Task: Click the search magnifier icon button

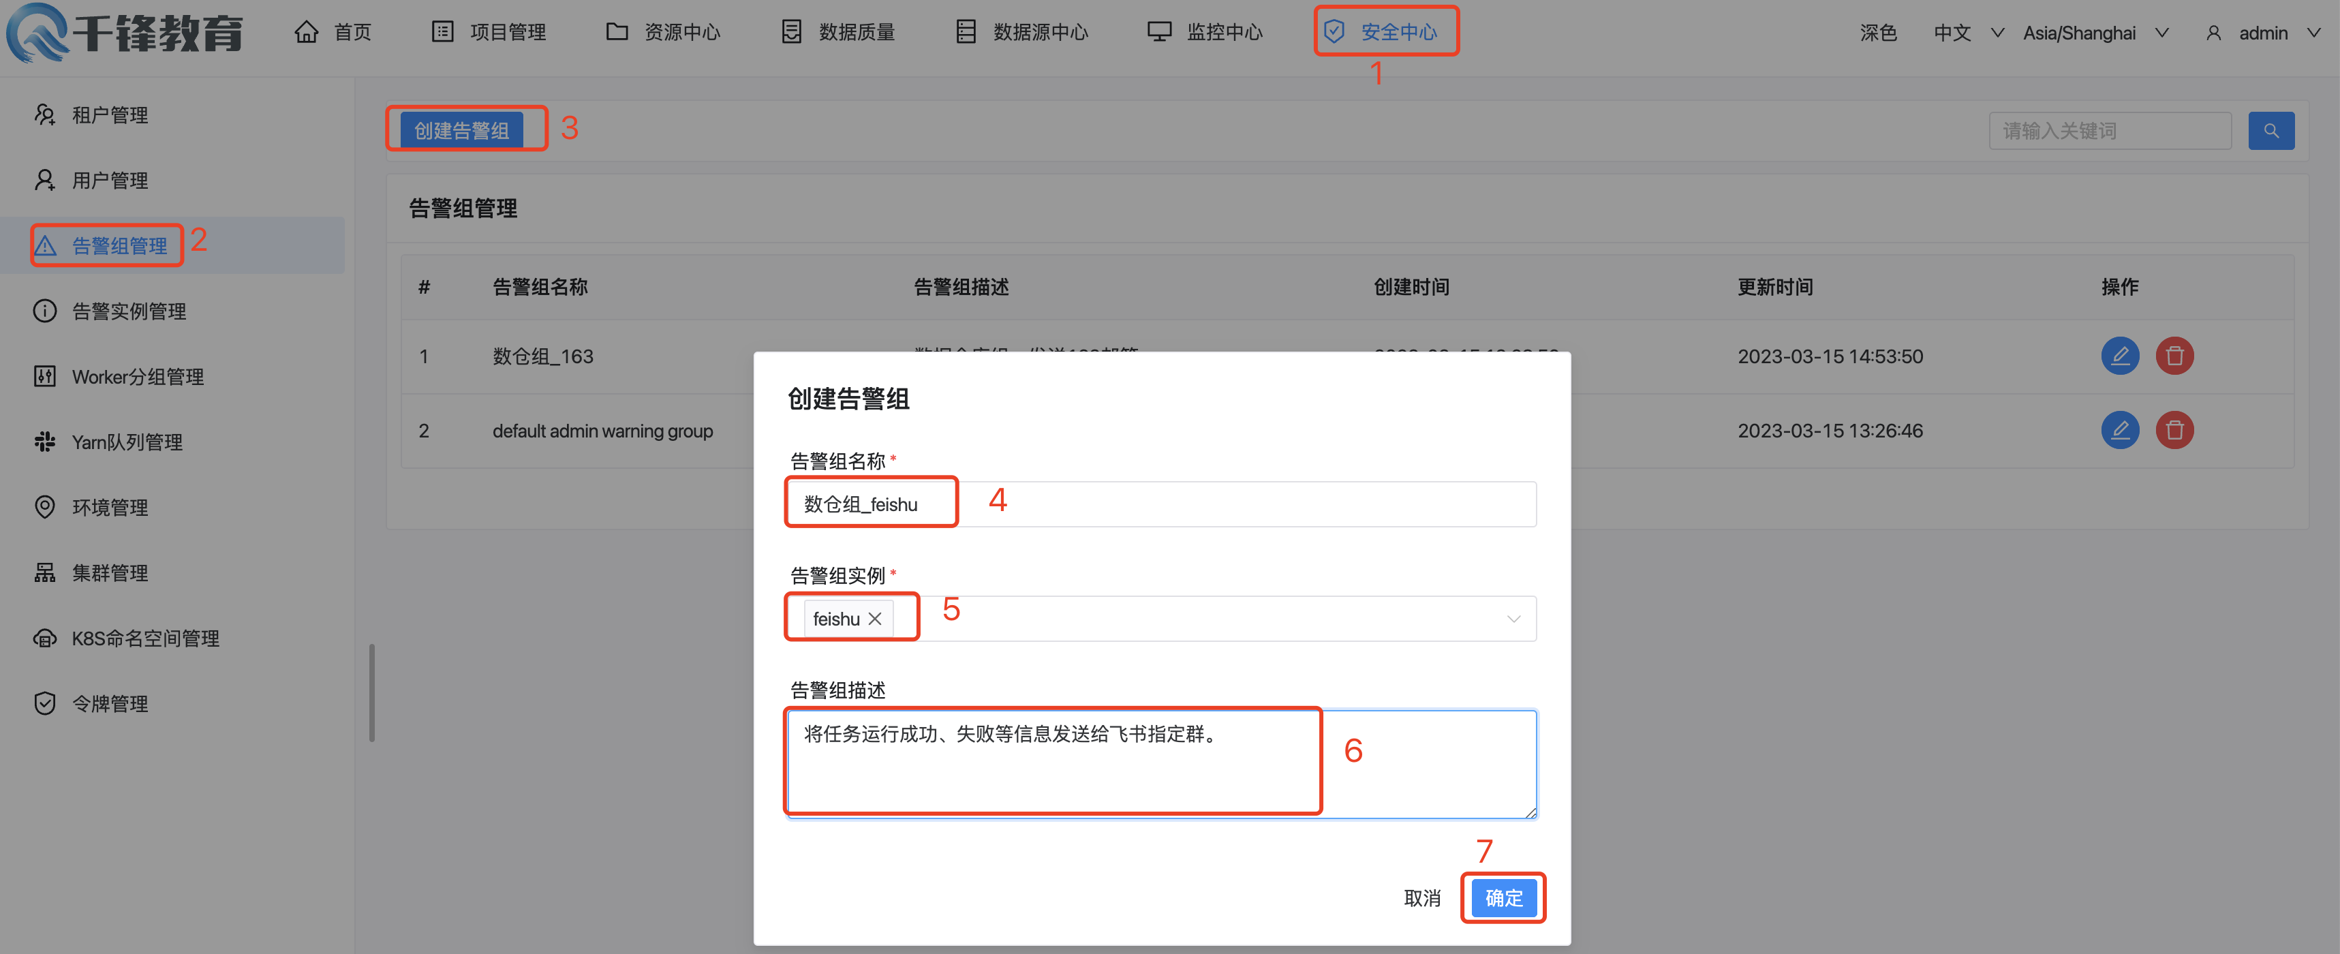Action: point(2270,131)
